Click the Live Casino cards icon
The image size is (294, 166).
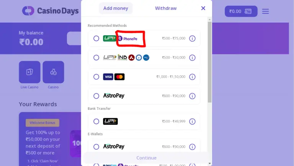click(x=29, y=72)
